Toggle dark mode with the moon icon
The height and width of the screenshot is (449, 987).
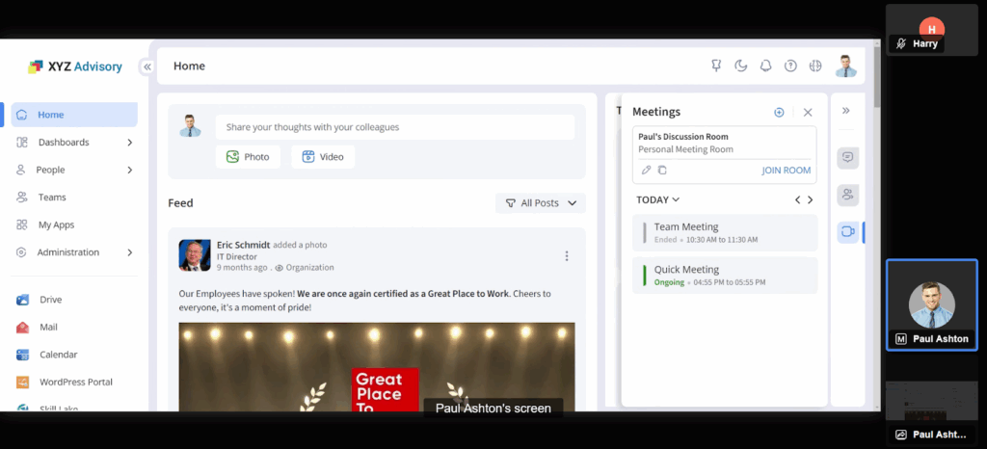pos(740,66)
